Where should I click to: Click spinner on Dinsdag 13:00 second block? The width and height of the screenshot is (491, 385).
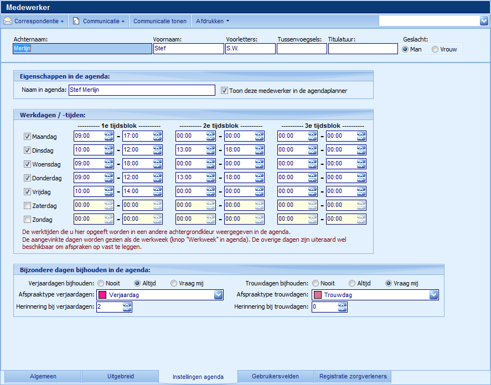click(x=211, y=149)
